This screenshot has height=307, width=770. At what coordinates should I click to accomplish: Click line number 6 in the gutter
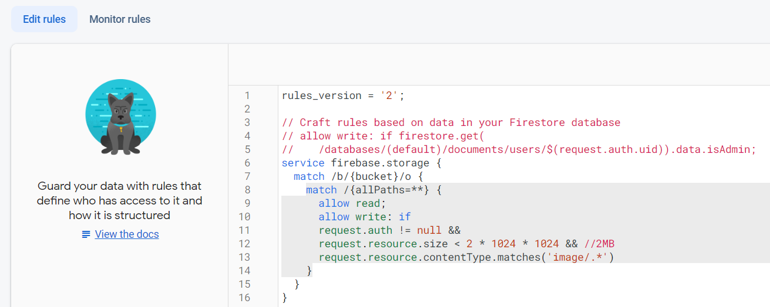tap(247, 163)
